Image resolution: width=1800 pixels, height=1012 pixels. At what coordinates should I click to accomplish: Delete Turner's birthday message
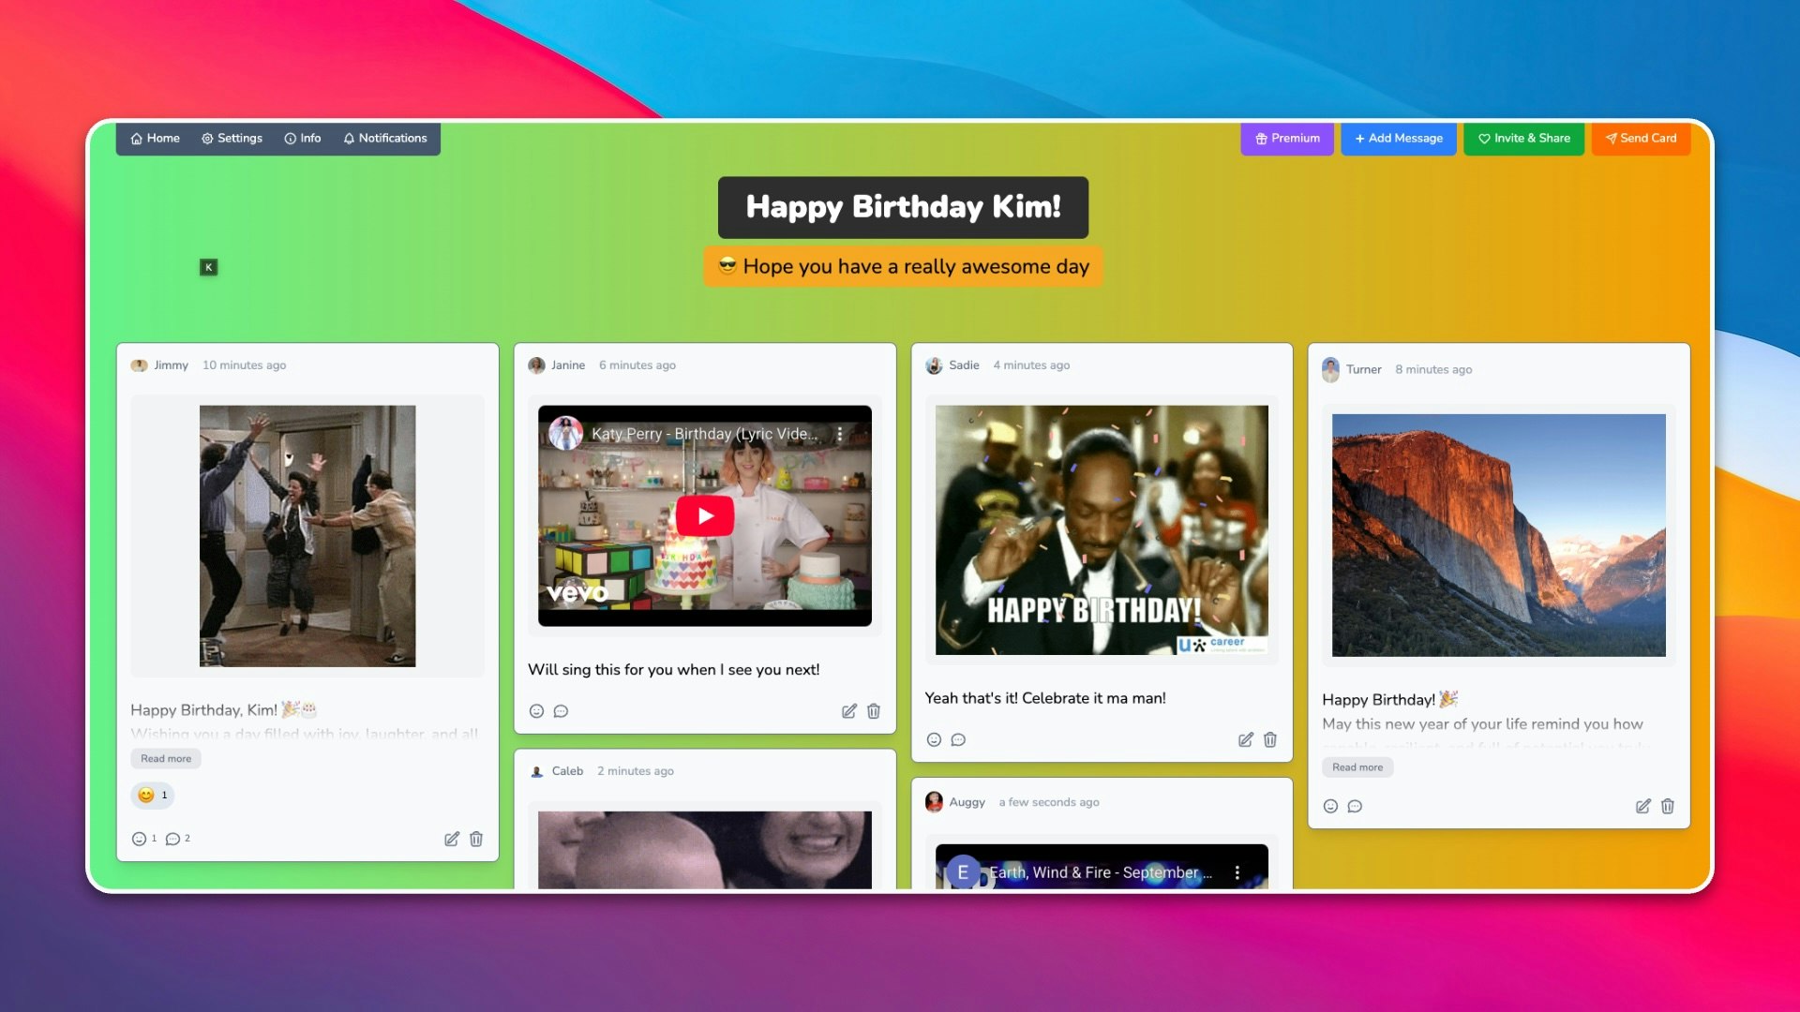(1668, 806)
